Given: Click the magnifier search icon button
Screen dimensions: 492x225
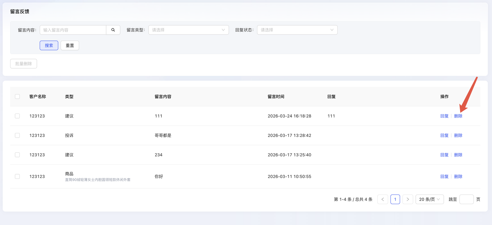Looking at the screenshot, I should (x=113, y=30).
